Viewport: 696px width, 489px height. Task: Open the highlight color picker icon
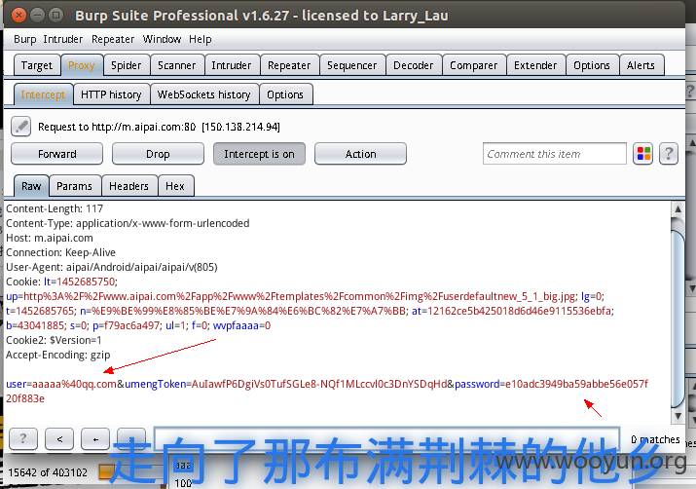pos(642,154)
